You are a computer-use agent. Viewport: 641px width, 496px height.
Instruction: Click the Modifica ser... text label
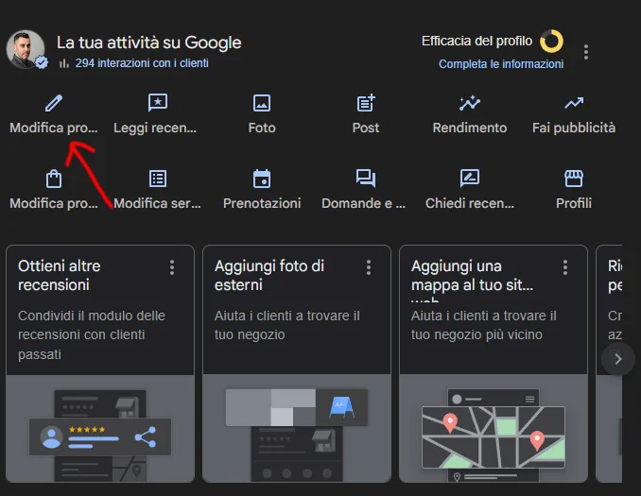click(157, 203)
